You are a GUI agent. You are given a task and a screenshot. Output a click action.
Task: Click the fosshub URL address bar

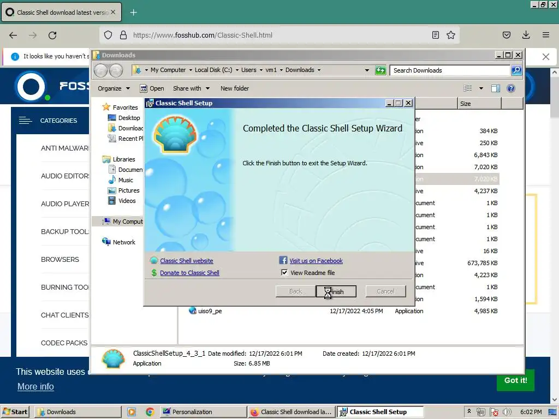280,35
